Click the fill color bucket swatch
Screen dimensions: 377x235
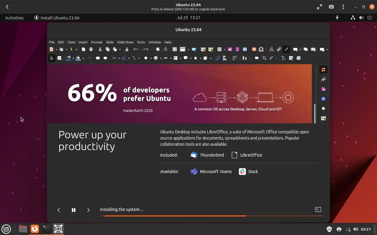coord(78,58)
